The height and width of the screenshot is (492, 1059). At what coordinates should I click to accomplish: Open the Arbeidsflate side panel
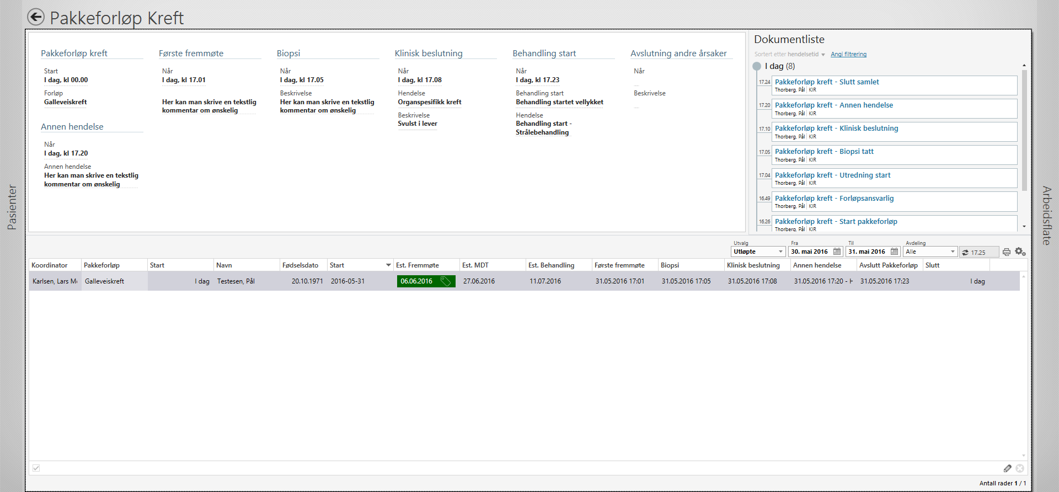(1046, 215)
